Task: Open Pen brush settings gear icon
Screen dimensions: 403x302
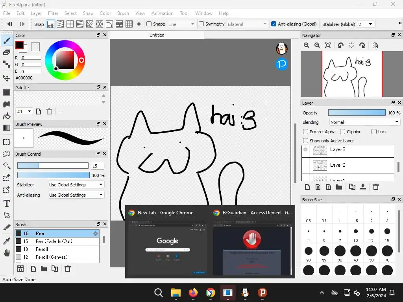Action: (95, 234)
